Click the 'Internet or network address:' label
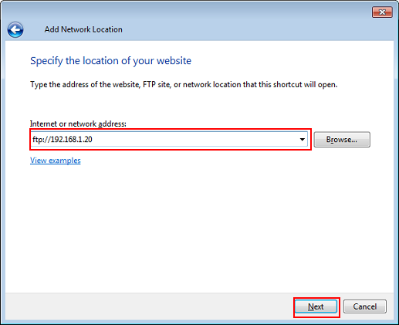The height and width of the screenshot is (325, 399). coord(78,124)
